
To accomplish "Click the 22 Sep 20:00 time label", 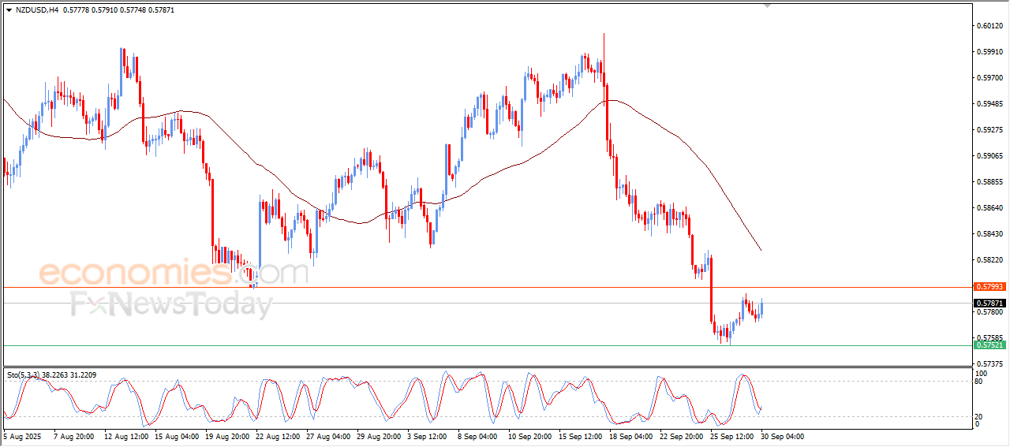I will point(682,436).
